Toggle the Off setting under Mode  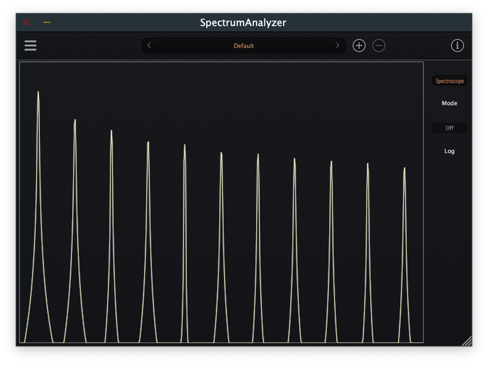tap(449, 128)
